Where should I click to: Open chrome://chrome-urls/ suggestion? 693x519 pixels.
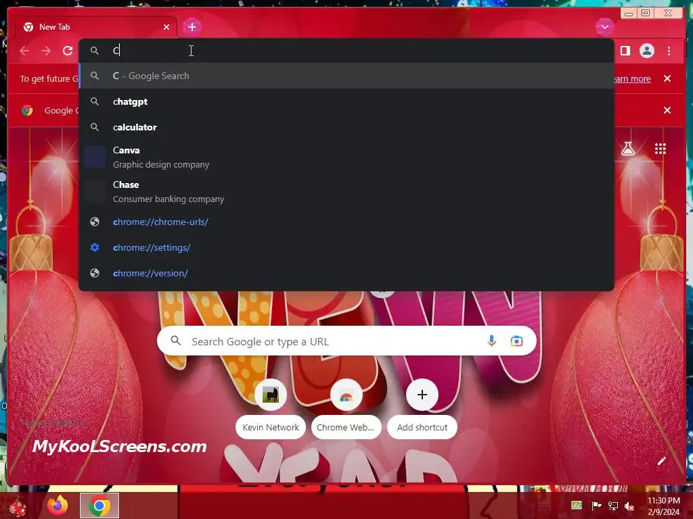point(346,222)
